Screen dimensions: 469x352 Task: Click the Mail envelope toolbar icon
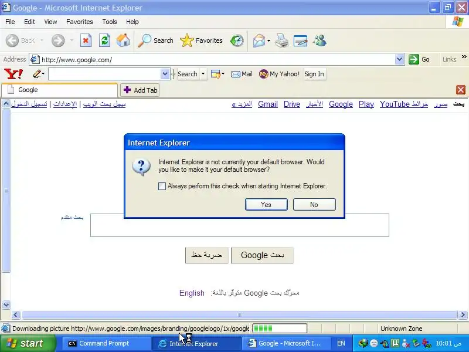coord(259,40)
